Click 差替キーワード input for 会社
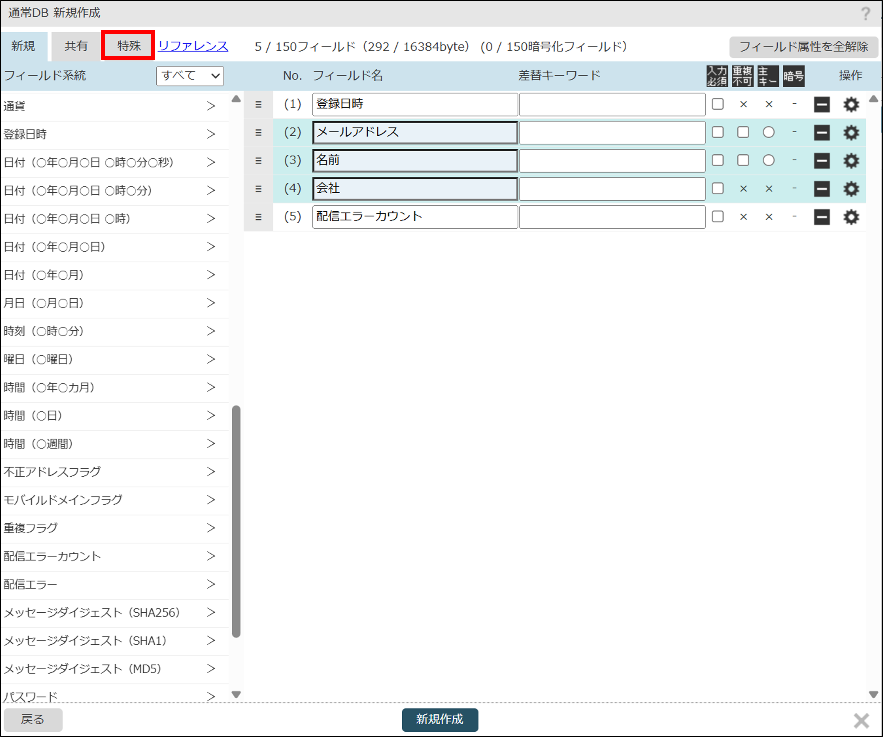 pos(612,189)
